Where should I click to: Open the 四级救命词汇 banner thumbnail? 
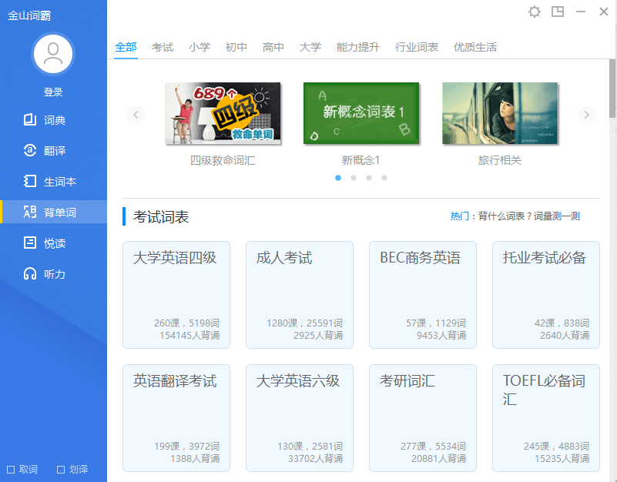[223, 113]
